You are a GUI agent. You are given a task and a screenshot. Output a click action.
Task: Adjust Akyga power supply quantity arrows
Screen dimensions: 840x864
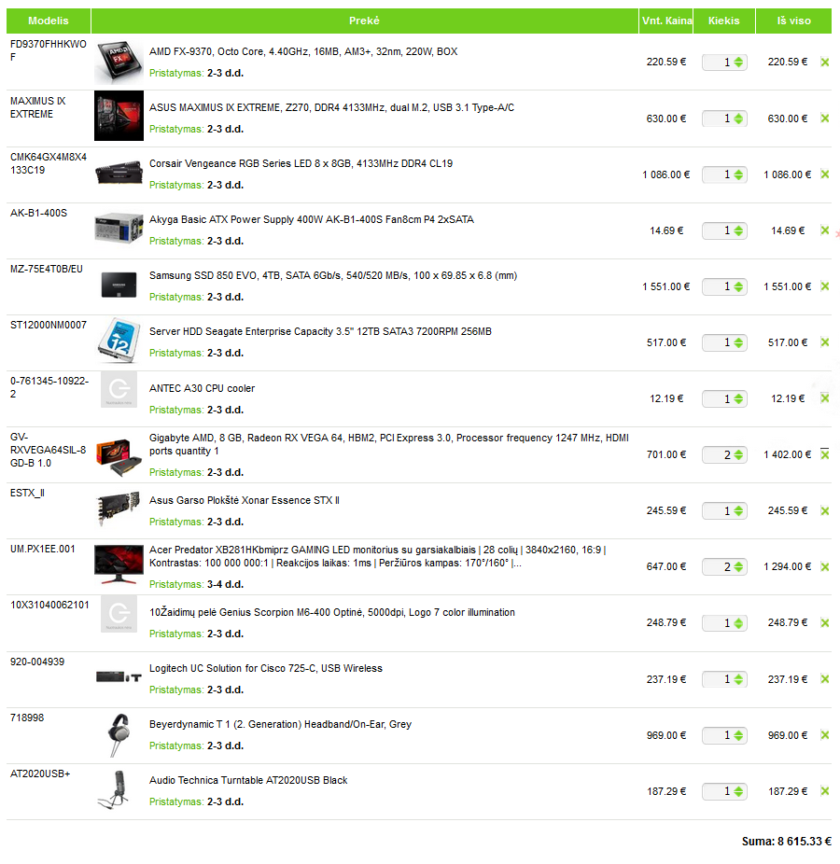[x=738, y=230]
